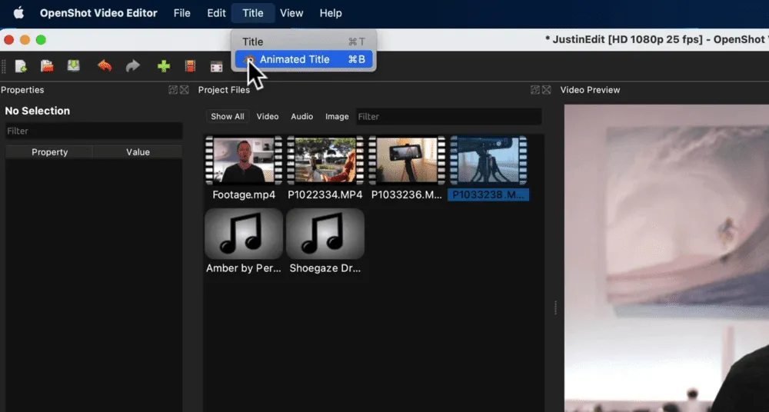
Task: Show only Audio files
Action: click(301, 117)
